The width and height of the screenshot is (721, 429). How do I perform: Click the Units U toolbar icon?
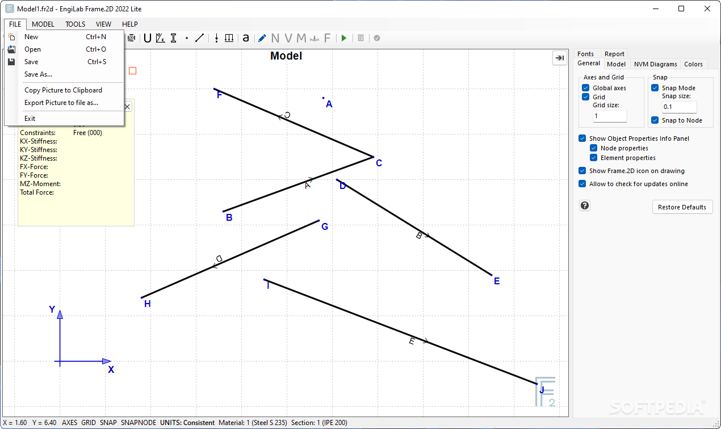pyautogui.click(x=148, y=38)
